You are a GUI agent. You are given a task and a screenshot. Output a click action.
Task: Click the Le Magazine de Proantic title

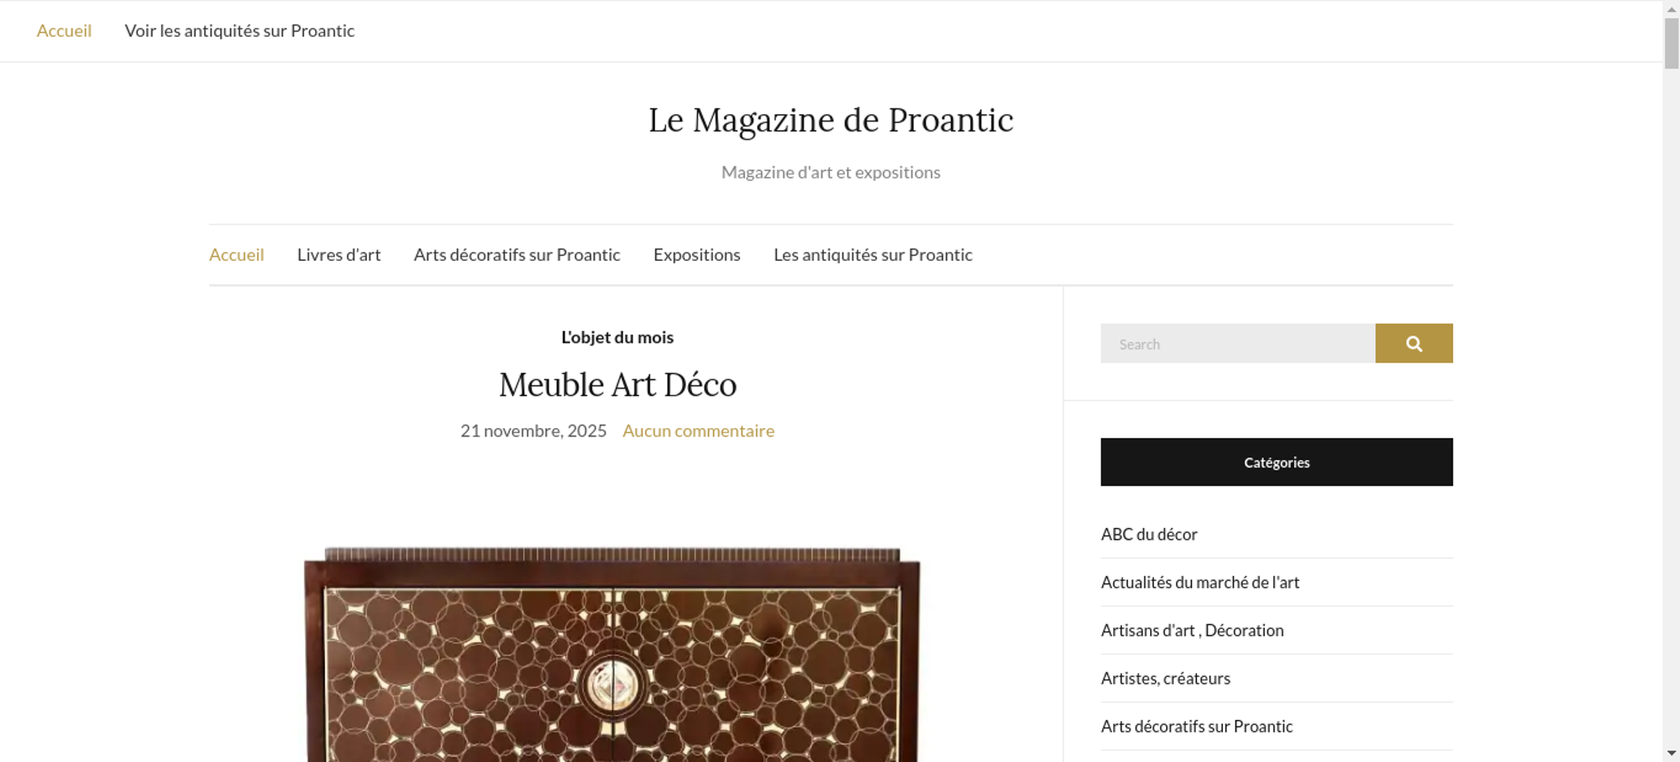click(831, 120)
